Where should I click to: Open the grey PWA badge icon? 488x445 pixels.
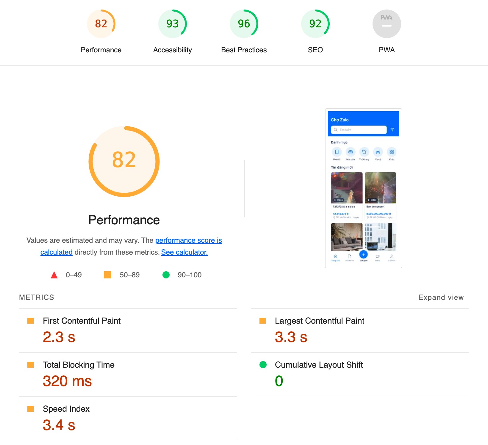387,24
